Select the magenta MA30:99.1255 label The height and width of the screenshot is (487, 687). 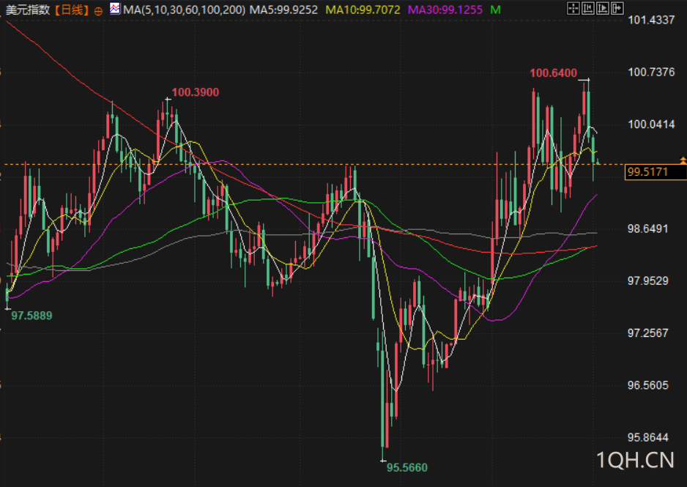pyautogui.click(x=445, y=10)
